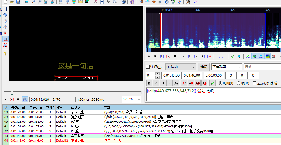Expand the 字幕裁剪 actor dropdown
The image size is (281, 145).
point(239,67)
